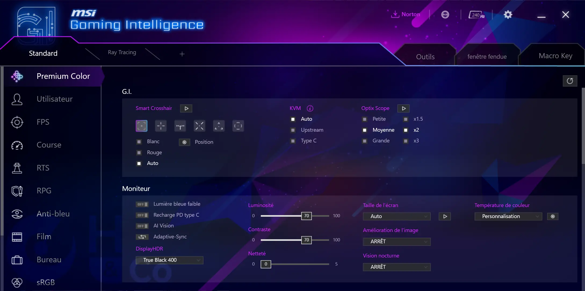Screen dimensions: 585x291
Task: Click the refresh/reset icon top right
Action: tap(570, 81)
